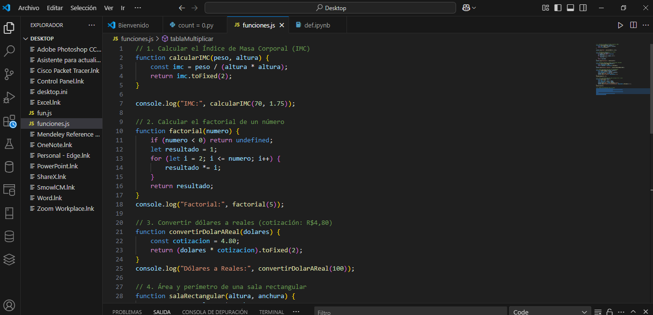
Task: Click line number 10 in the gutter
Action: (x=119, y=131)
